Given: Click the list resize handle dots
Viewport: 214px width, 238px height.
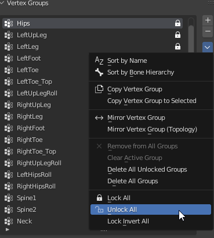Looking at the screenshot, I should (104, 231).
